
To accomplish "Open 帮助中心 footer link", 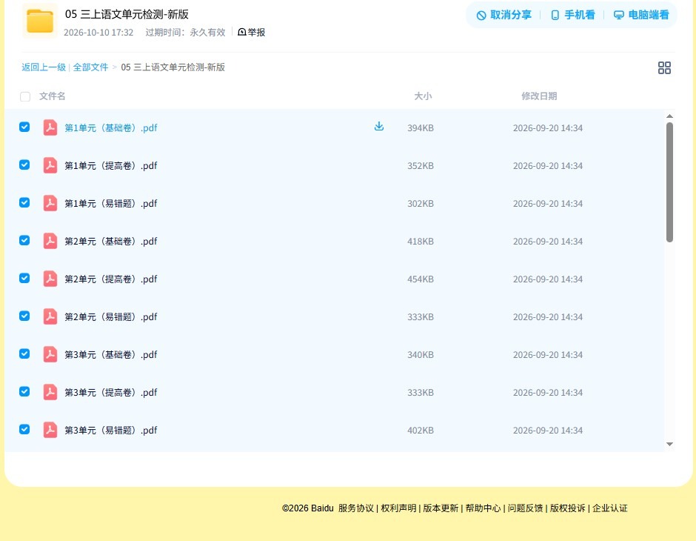I will pyautogui.click(x=483, y=508).
